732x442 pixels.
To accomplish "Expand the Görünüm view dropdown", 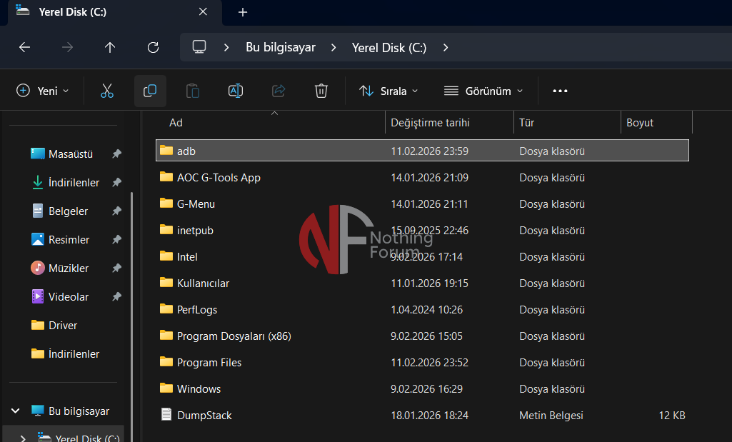I will [x=483, y=91].
